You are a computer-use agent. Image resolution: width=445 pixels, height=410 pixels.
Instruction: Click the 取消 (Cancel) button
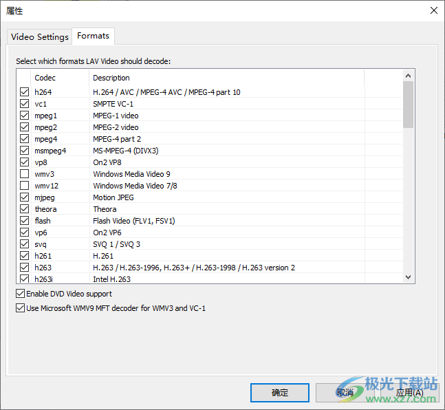[345, 393]
